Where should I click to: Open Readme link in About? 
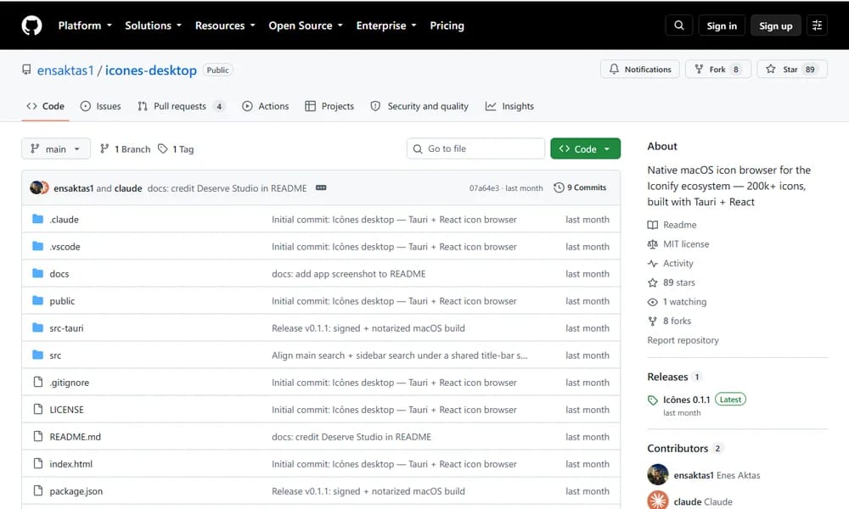coord(672,225)
